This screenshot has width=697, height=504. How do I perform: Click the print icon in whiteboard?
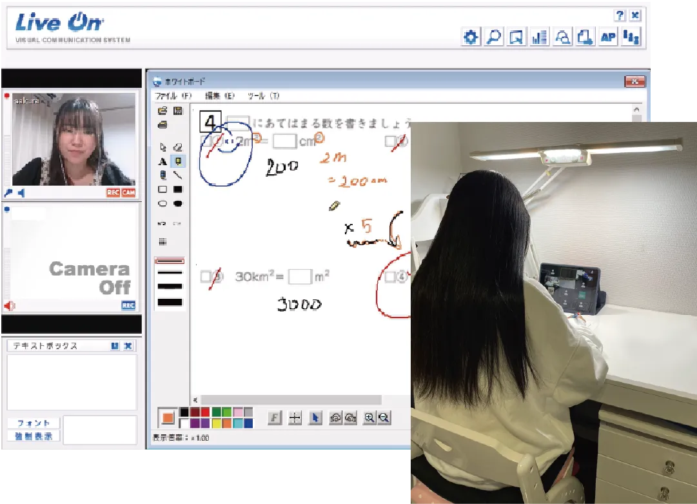[162, 124]
